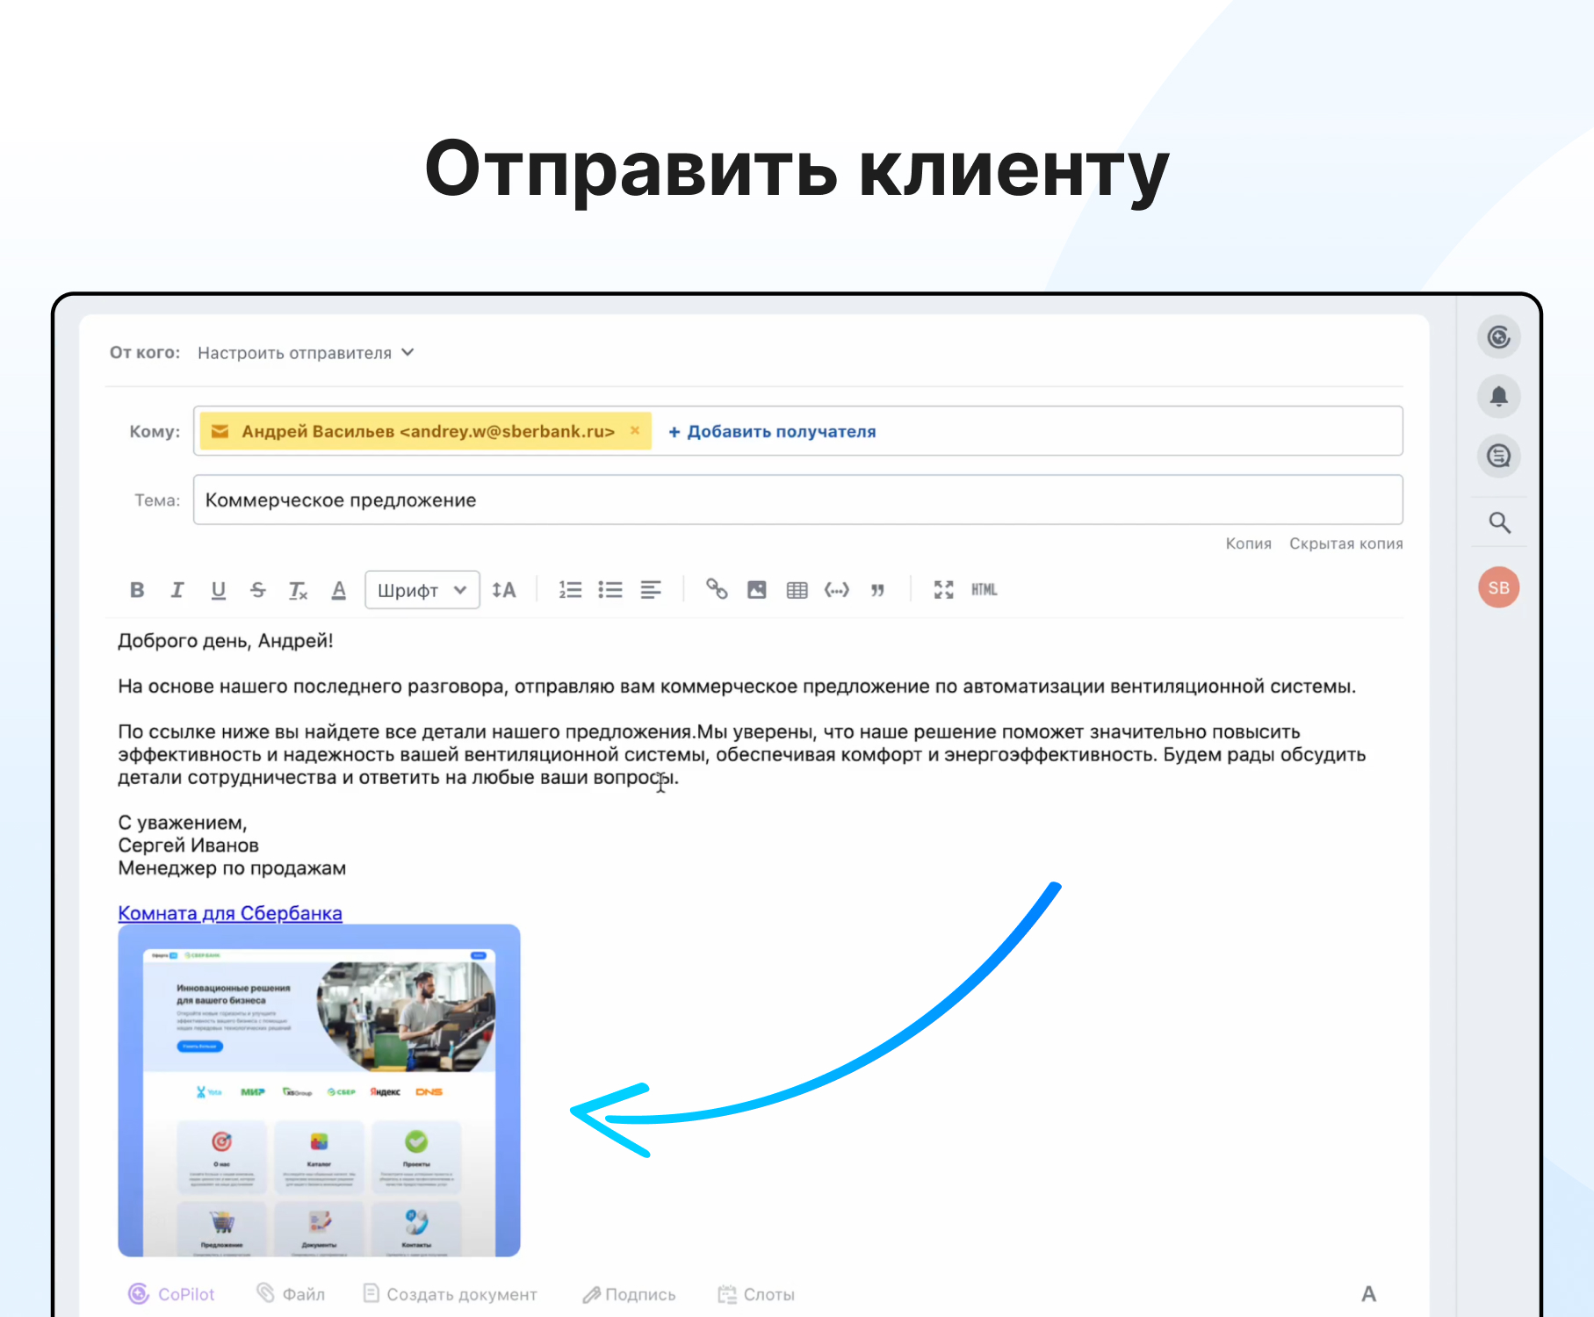Insert an image into the email

(x=756, y=590)
